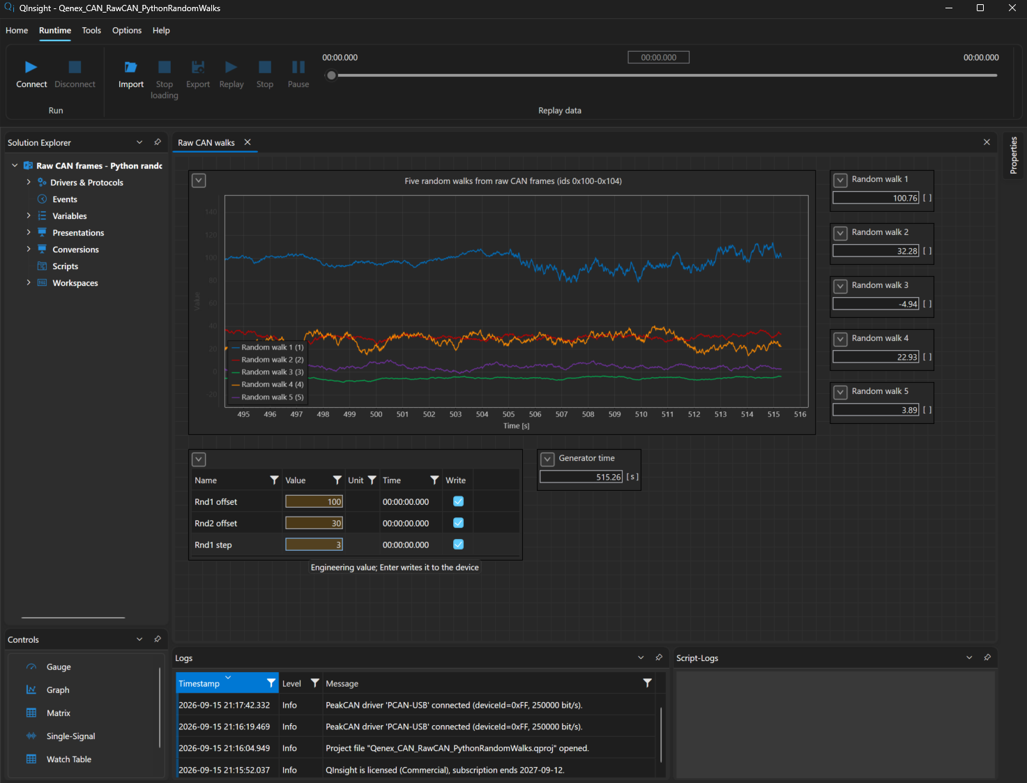Select the Single-Signal control
The width and height of the screenshot is (1027, 783).
tap(70, 736)
